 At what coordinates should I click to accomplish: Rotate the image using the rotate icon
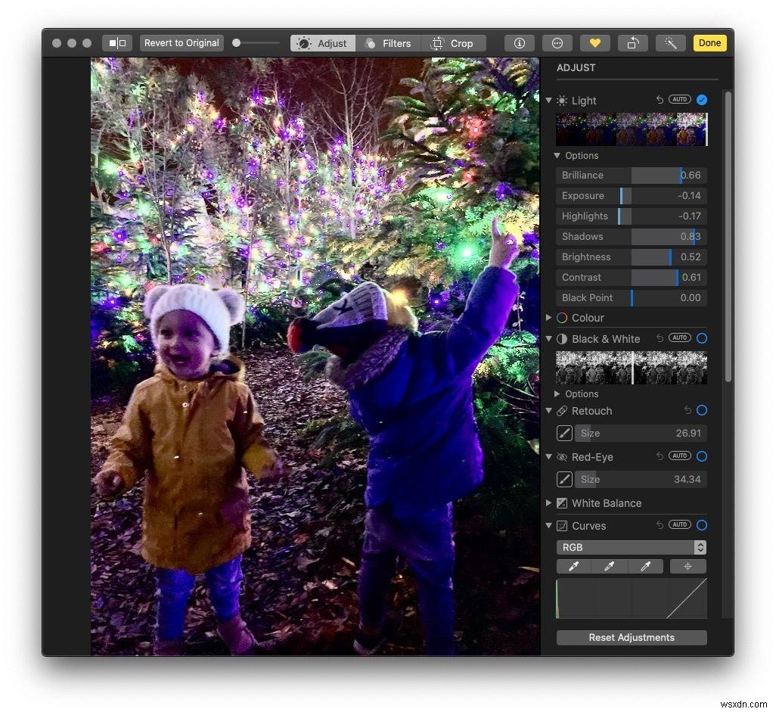pyautogui.click(x=632, y=43)
